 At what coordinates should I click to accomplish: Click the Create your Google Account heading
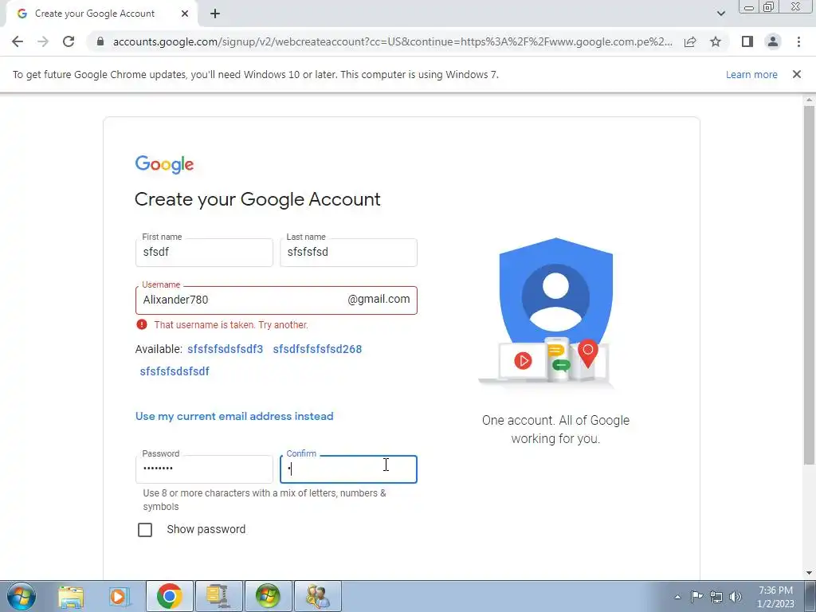[257, 199]
